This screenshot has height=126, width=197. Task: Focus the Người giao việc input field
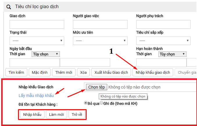100,24
